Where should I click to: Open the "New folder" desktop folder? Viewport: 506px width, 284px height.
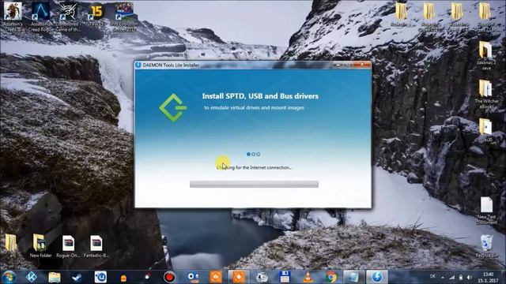[40, 246]
